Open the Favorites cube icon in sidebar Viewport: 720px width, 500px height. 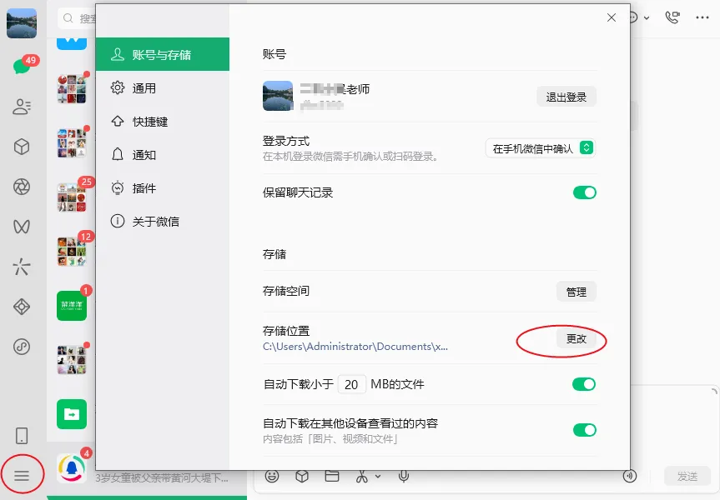point(22,147)
